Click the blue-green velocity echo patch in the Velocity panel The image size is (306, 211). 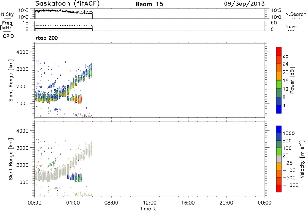[x=75, y=177]
